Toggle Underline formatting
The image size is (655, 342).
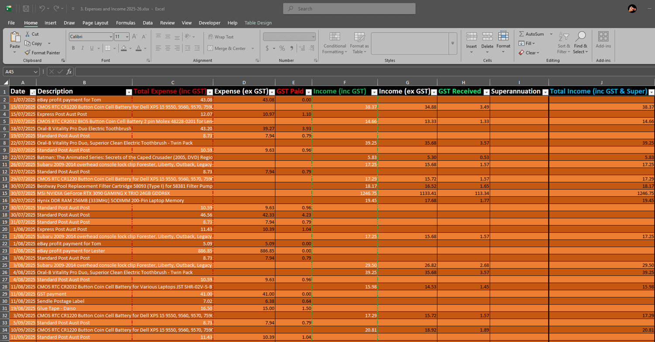pos(92,48)
